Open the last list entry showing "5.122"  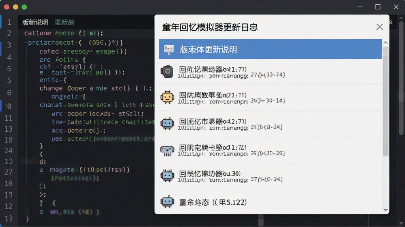(271, 202)
